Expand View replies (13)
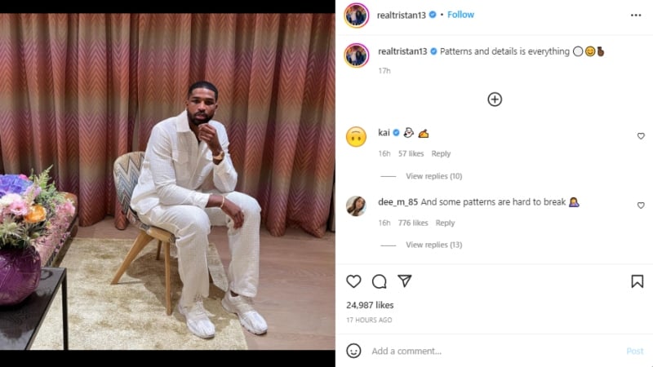 (433, 245)
